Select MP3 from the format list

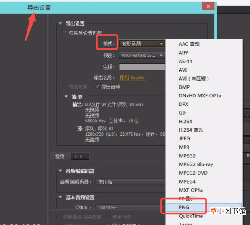[204, 147]
